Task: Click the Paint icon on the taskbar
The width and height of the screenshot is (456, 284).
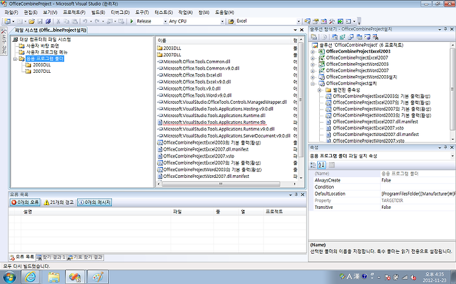Action: coord(98,277)
